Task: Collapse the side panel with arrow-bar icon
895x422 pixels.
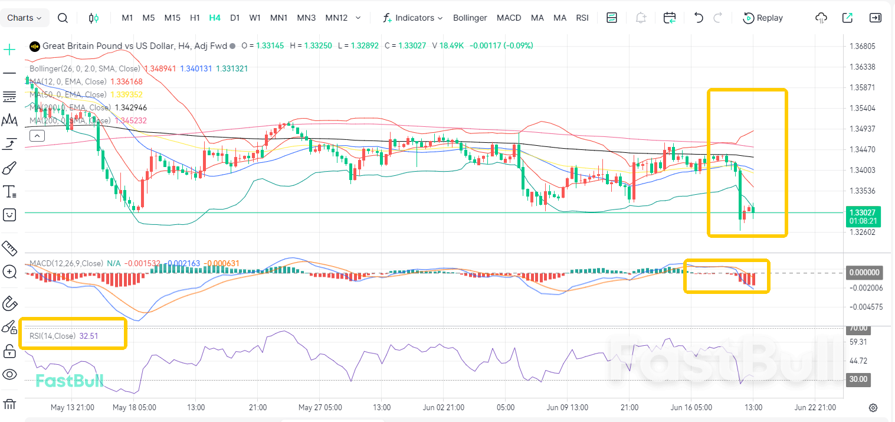Action: click(876, 18)
